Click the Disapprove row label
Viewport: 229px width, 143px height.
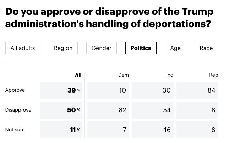point(18,110)
